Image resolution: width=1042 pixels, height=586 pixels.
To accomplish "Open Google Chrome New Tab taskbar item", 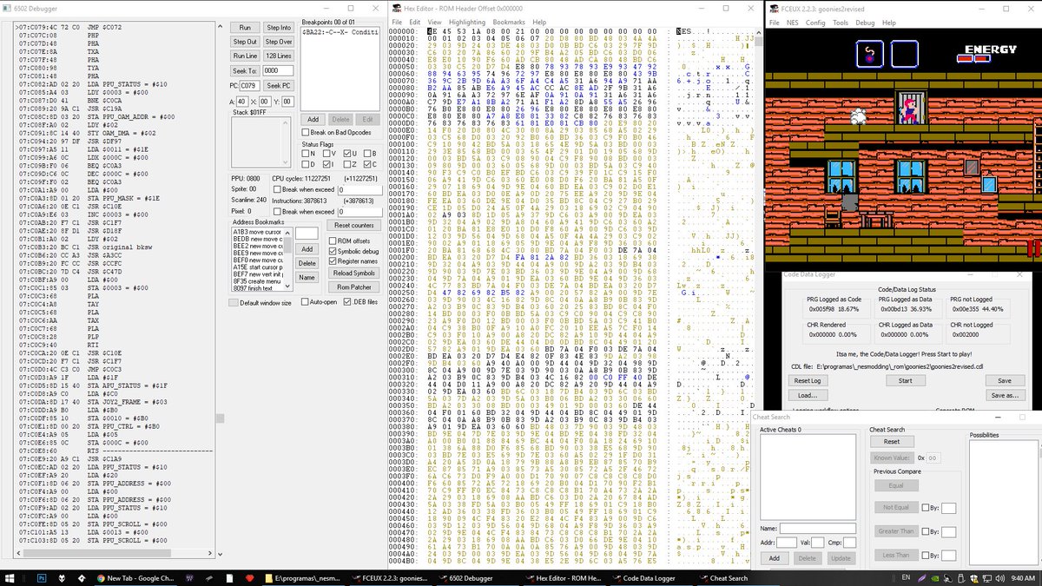I will 135,577.
